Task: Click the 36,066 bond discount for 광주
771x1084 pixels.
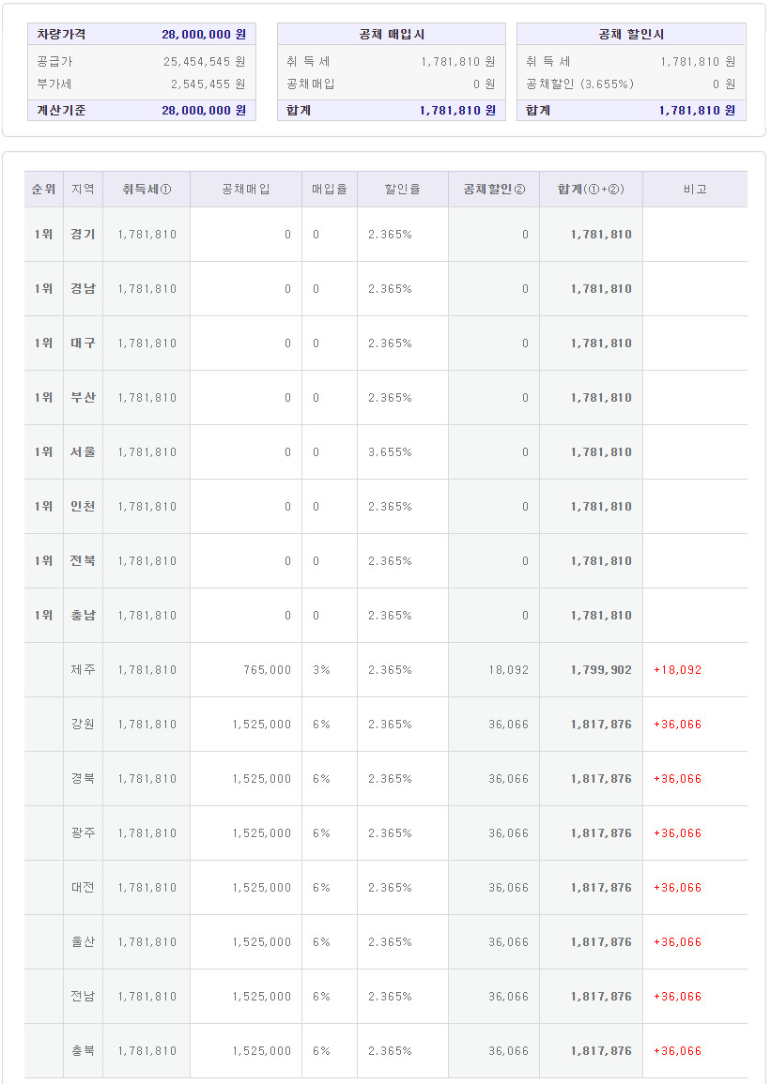Action: coord(508,833)
